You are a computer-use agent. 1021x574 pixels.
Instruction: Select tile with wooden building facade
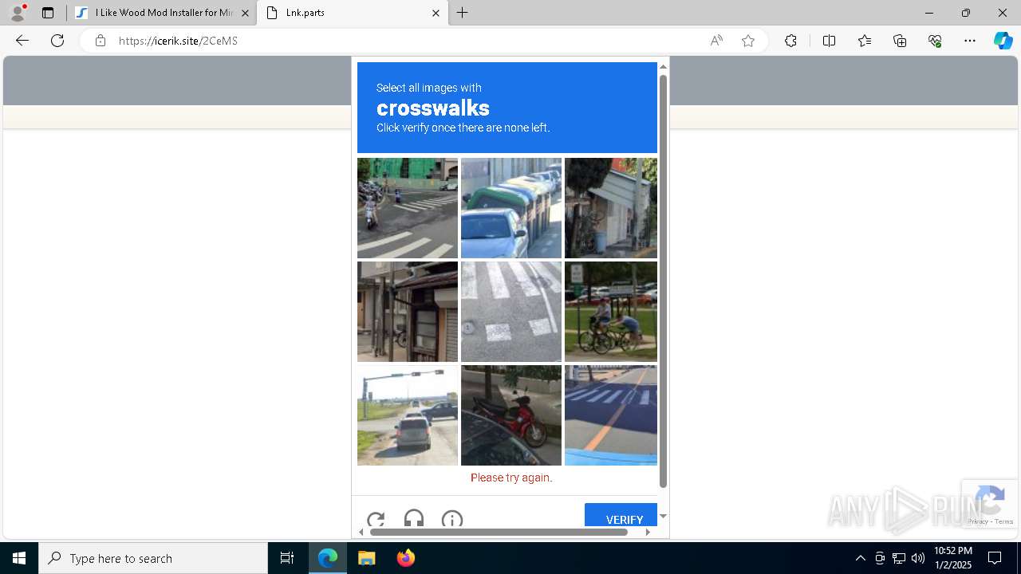[x=408, y=312]
